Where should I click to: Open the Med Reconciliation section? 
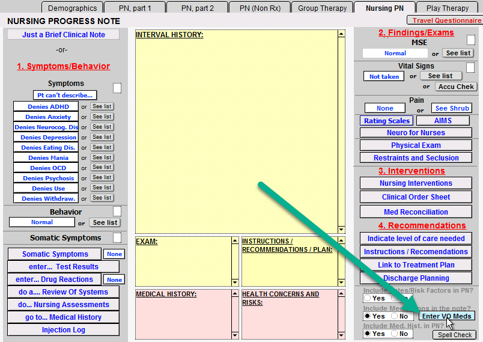416,212
